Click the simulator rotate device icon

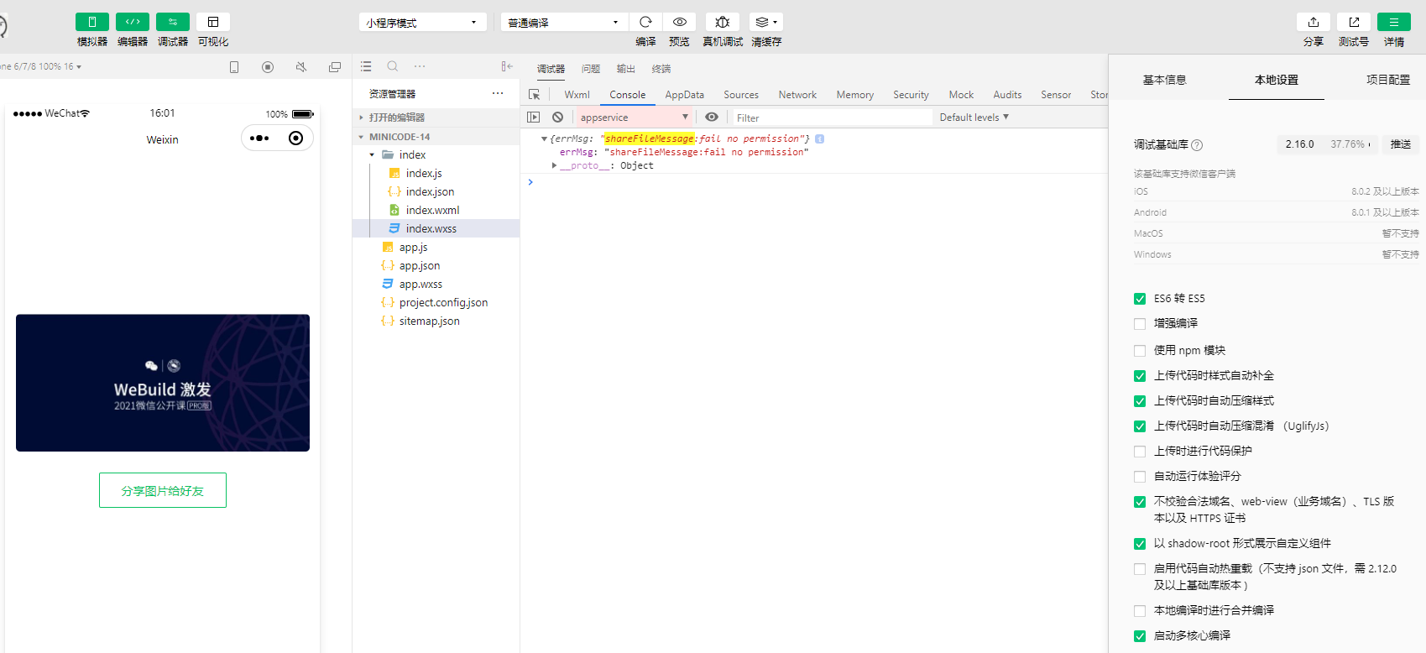click(x=234, y=67)
